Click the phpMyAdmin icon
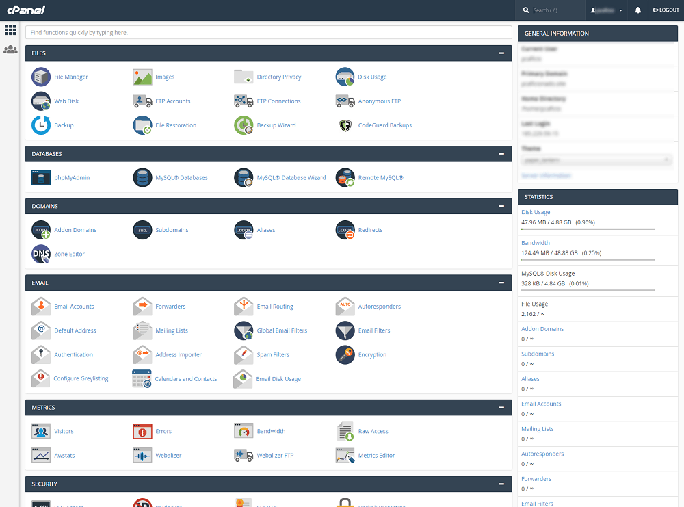 (x=41, y=178)
